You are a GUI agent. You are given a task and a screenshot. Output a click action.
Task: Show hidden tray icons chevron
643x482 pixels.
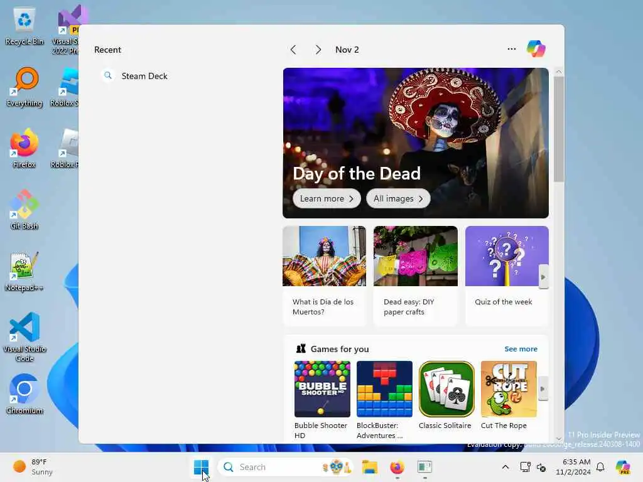click(x=505, y=467)
